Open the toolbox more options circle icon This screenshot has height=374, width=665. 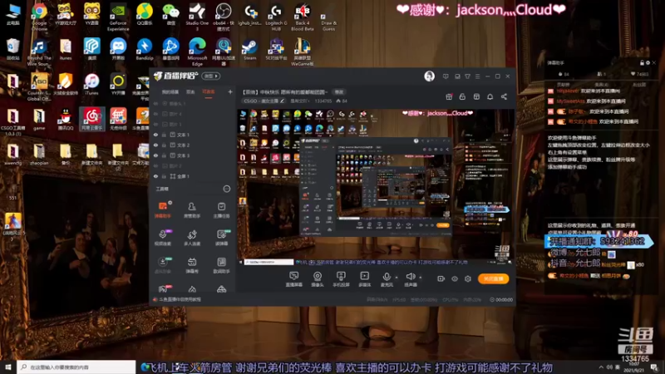point(226,189)
